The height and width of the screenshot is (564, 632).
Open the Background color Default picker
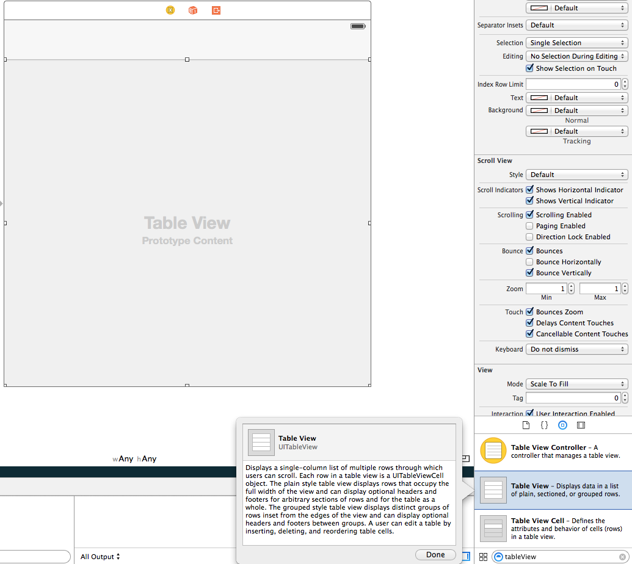click(x=576, y=110)
